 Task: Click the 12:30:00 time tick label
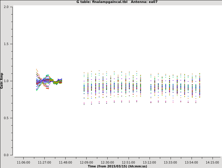click(107, 162)
